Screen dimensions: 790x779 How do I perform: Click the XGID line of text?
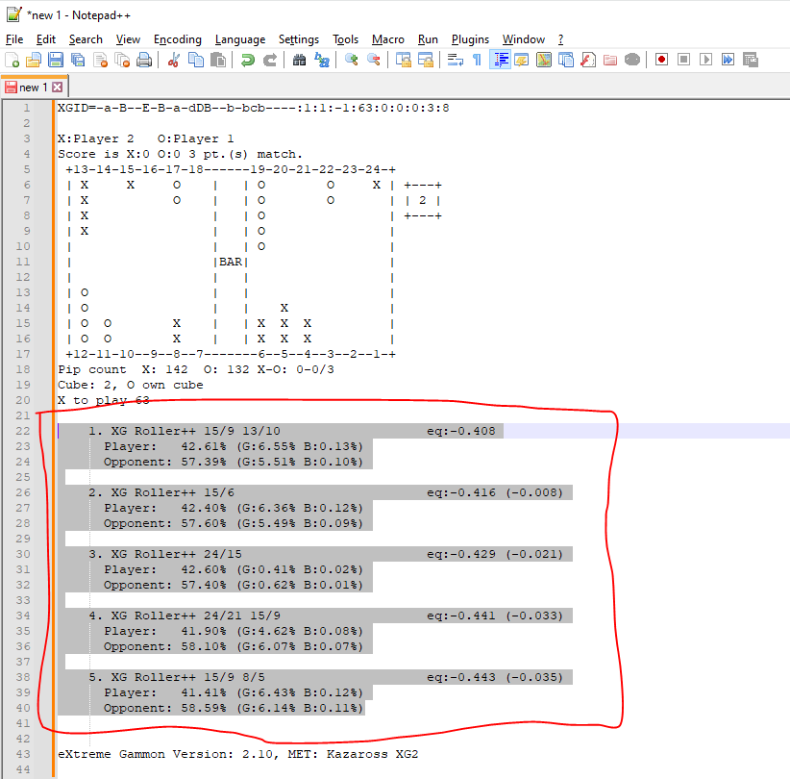(253, 108)
